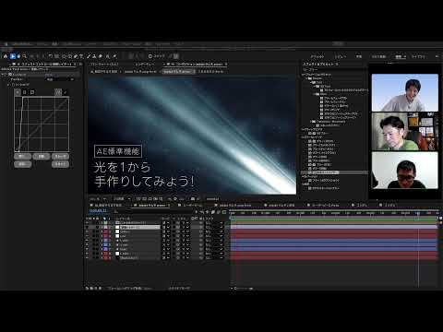The image size is (443, 332).
Task: Select the Composition viewer tab
Action: [x=198, y=65]
